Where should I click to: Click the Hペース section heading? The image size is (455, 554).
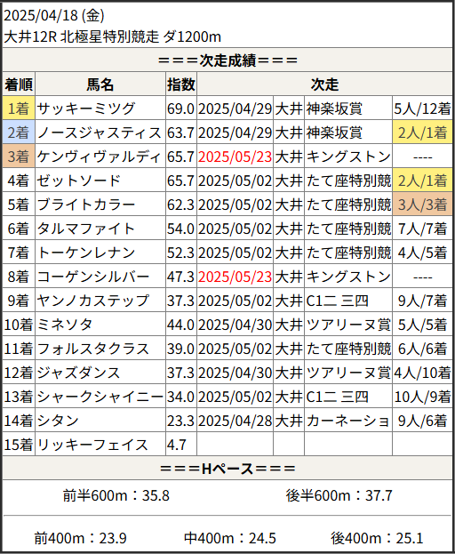coord(227,469)
